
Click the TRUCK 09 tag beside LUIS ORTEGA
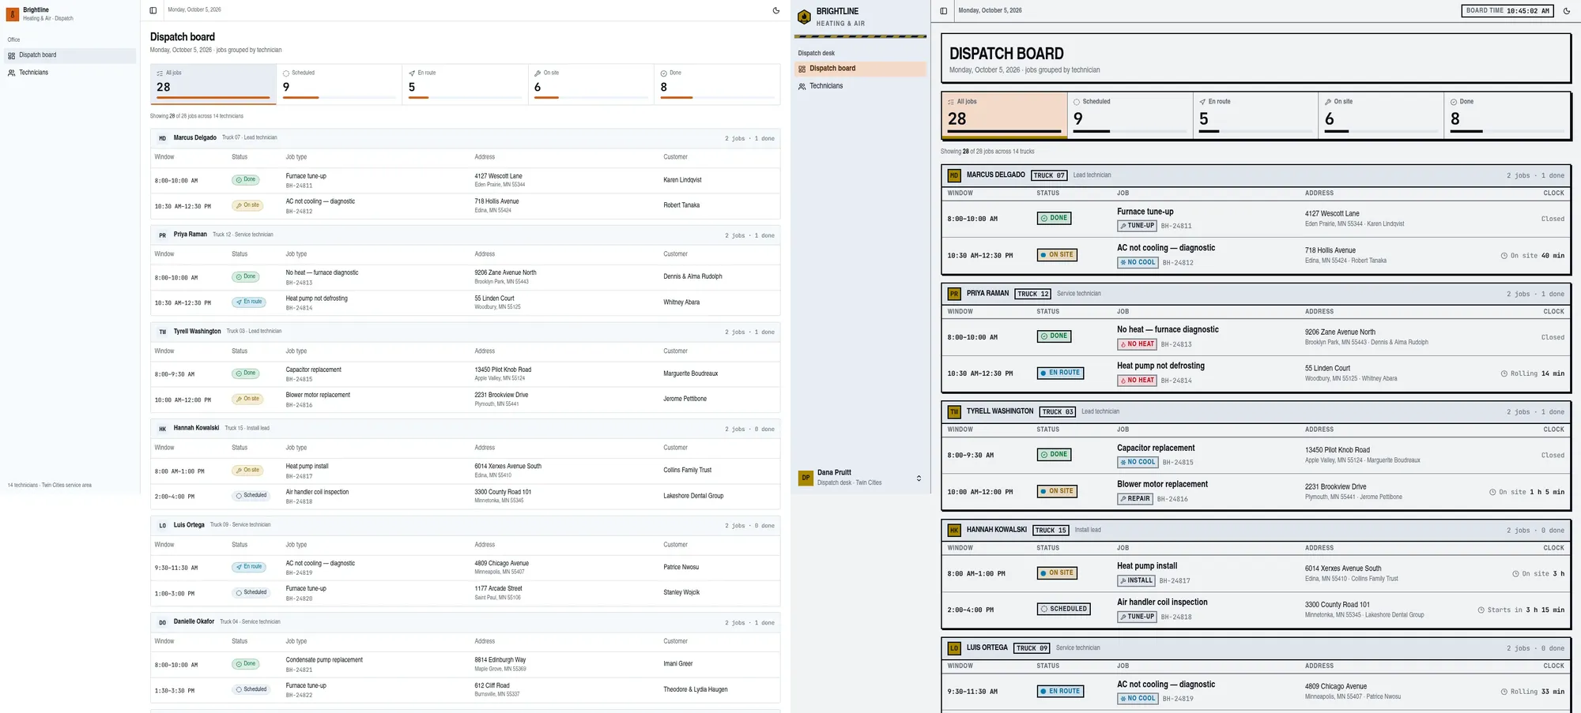[x=1032, y=648]
